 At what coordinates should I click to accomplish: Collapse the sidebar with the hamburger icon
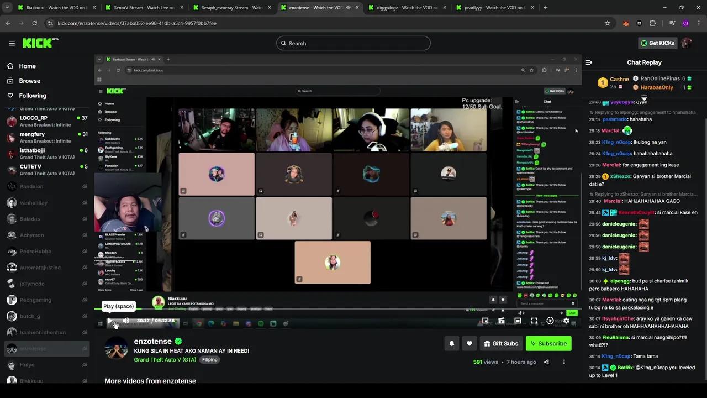click(12, 43)
